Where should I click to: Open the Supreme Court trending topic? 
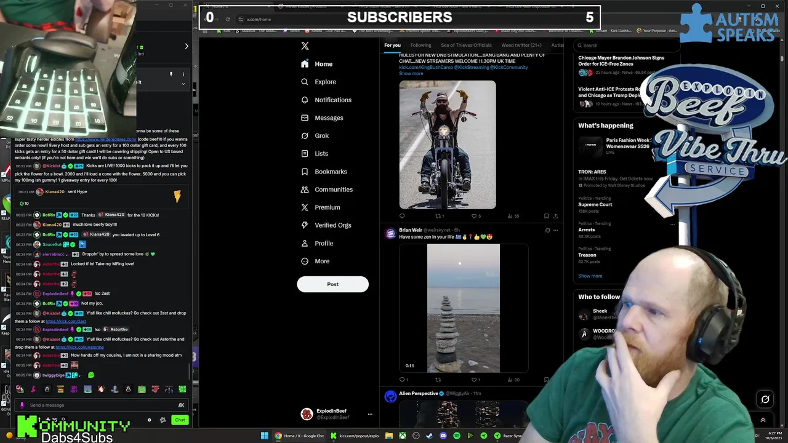595,204
